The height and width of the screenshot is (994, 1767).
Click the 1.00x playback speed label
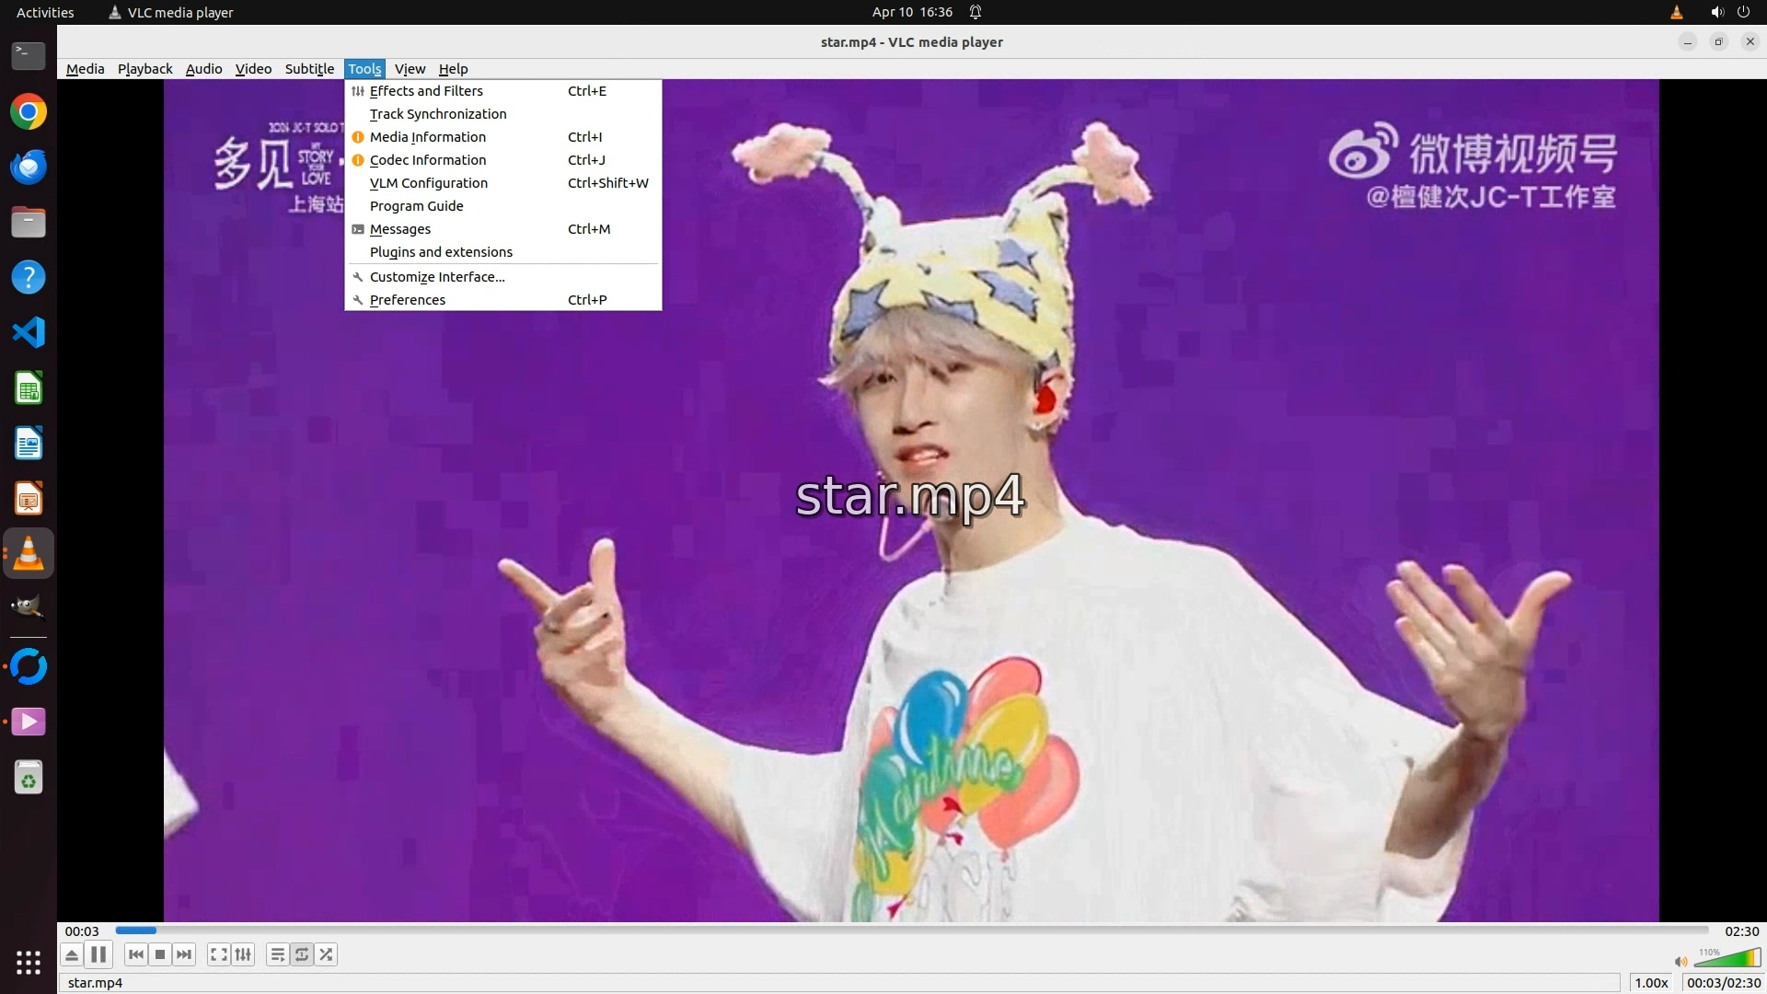coord(1651,982)
